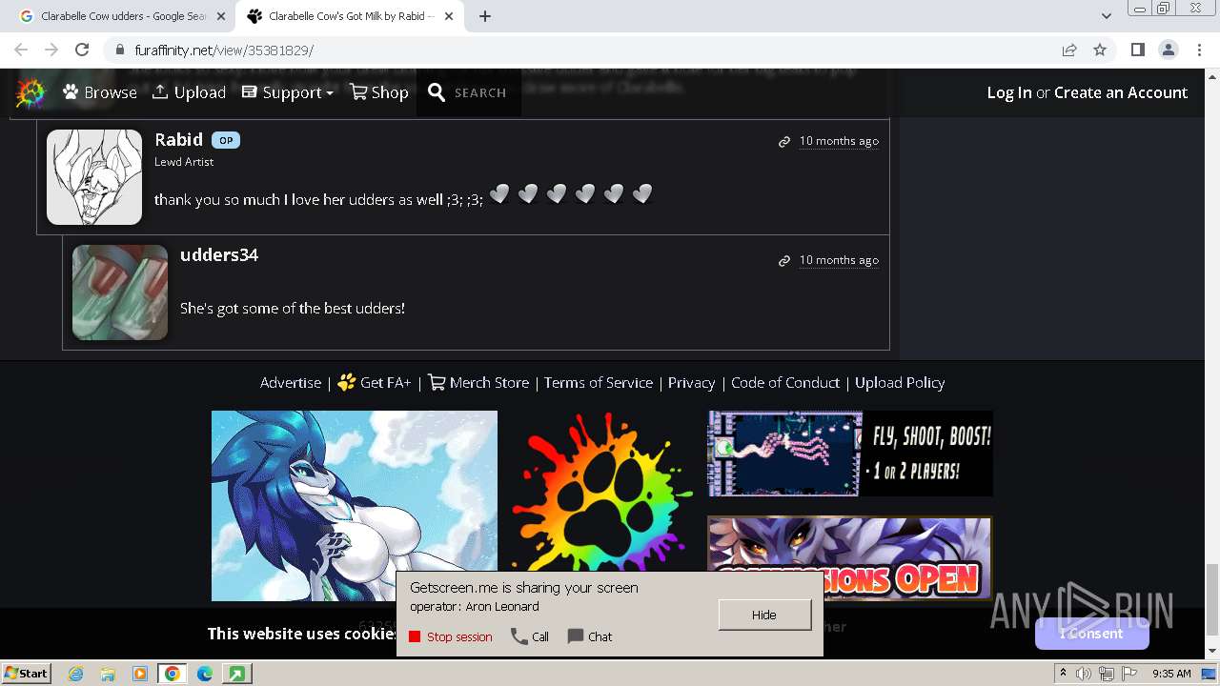The image size is (1220, 686).
Task: Click Create an Account link
Action: point(1121,92)
